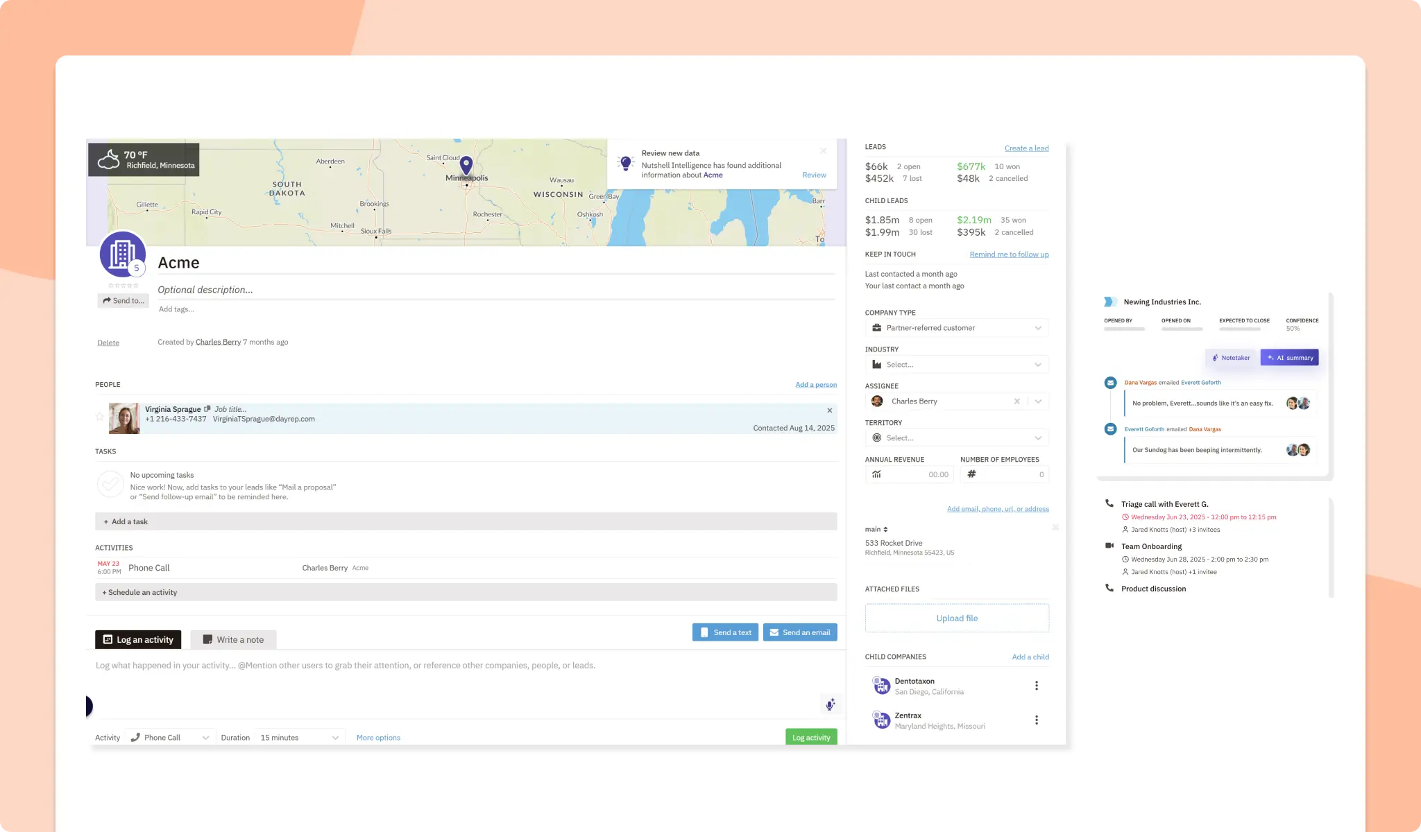Click the copy icon beside Virginia Sprague
The height and width of the screenshot is (832, 1421).
pos(207,409)
